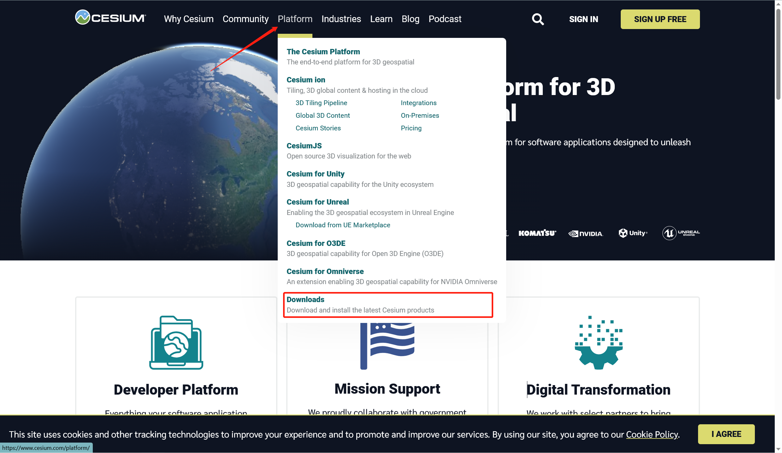Click the SIGN UP FREE button
The height and width of the screenshot is (453, 782).
[659, 18]
